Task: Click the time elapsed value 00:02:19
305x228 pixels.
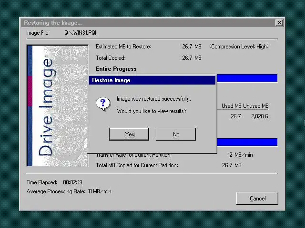Action: (x=72, y=182)
